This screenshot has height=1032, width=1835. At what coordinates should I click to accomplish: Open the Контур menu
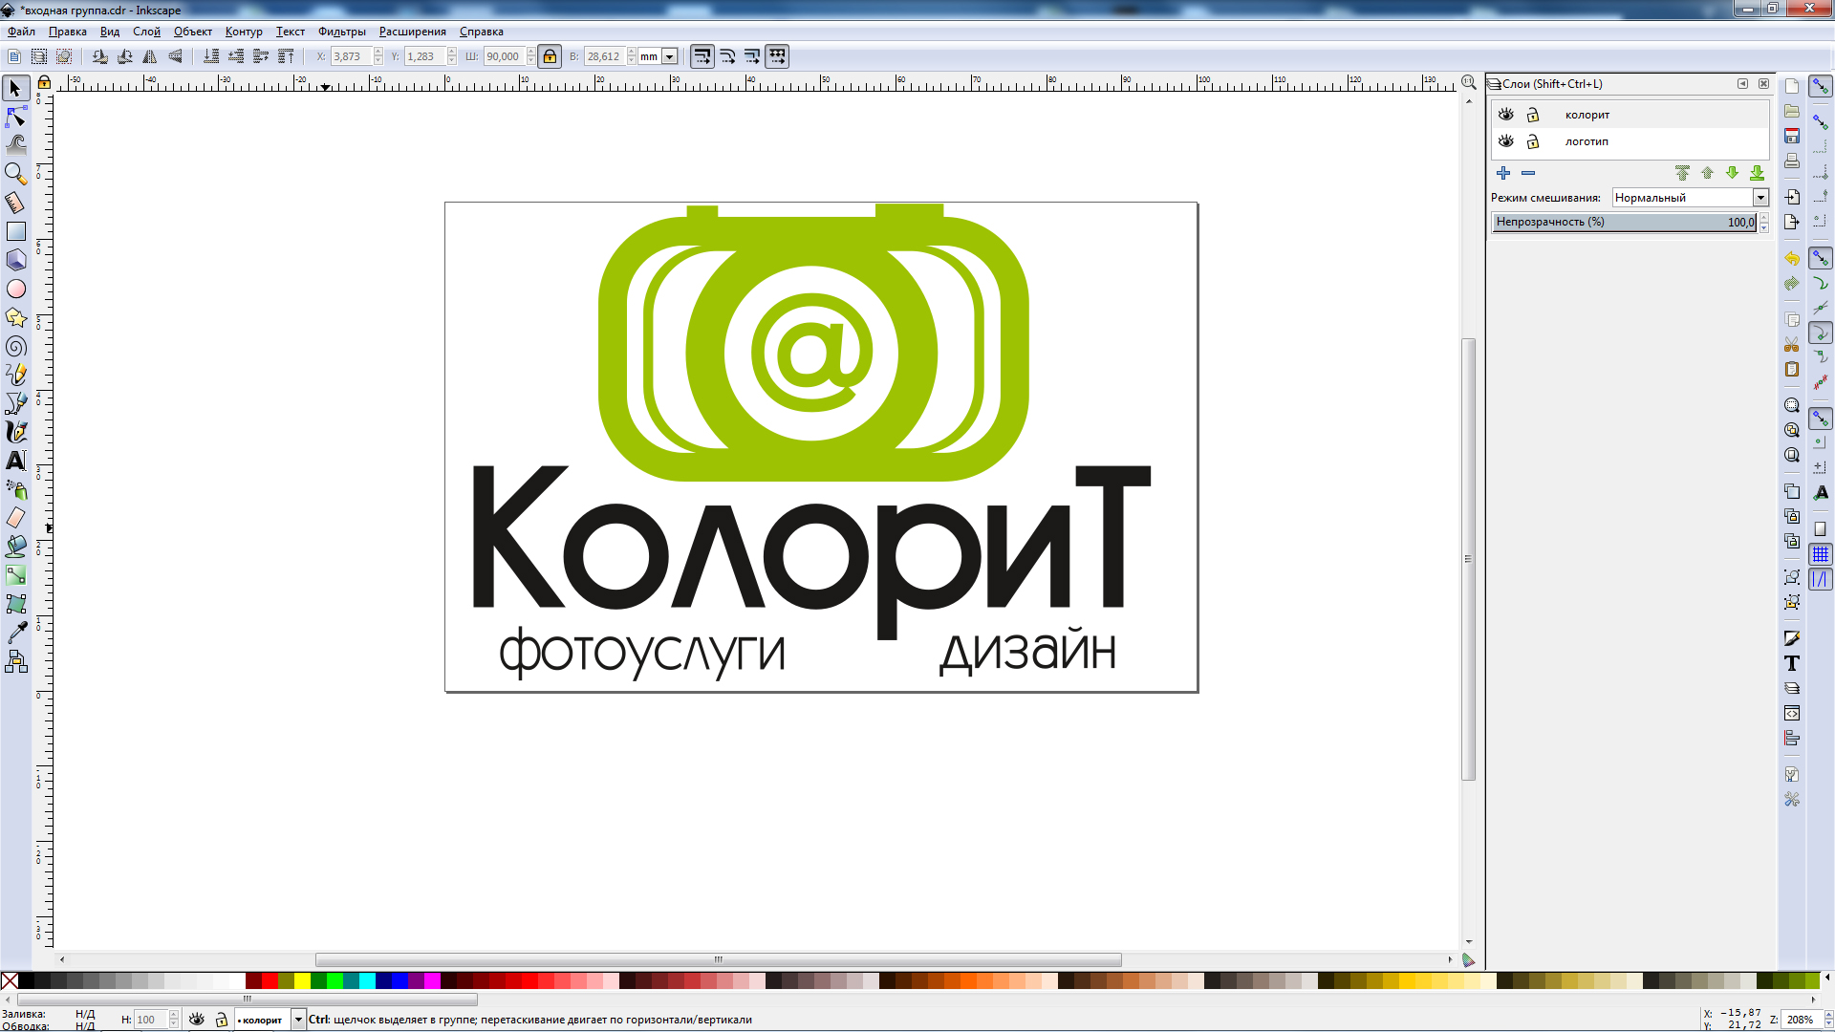point(243,32)
